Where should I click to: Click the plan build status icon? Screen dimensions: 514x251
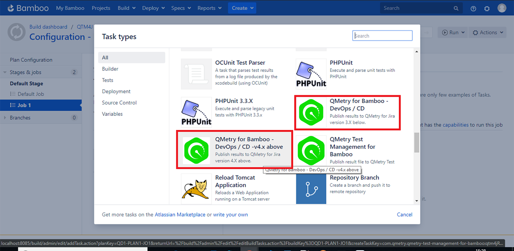(16, 32)
